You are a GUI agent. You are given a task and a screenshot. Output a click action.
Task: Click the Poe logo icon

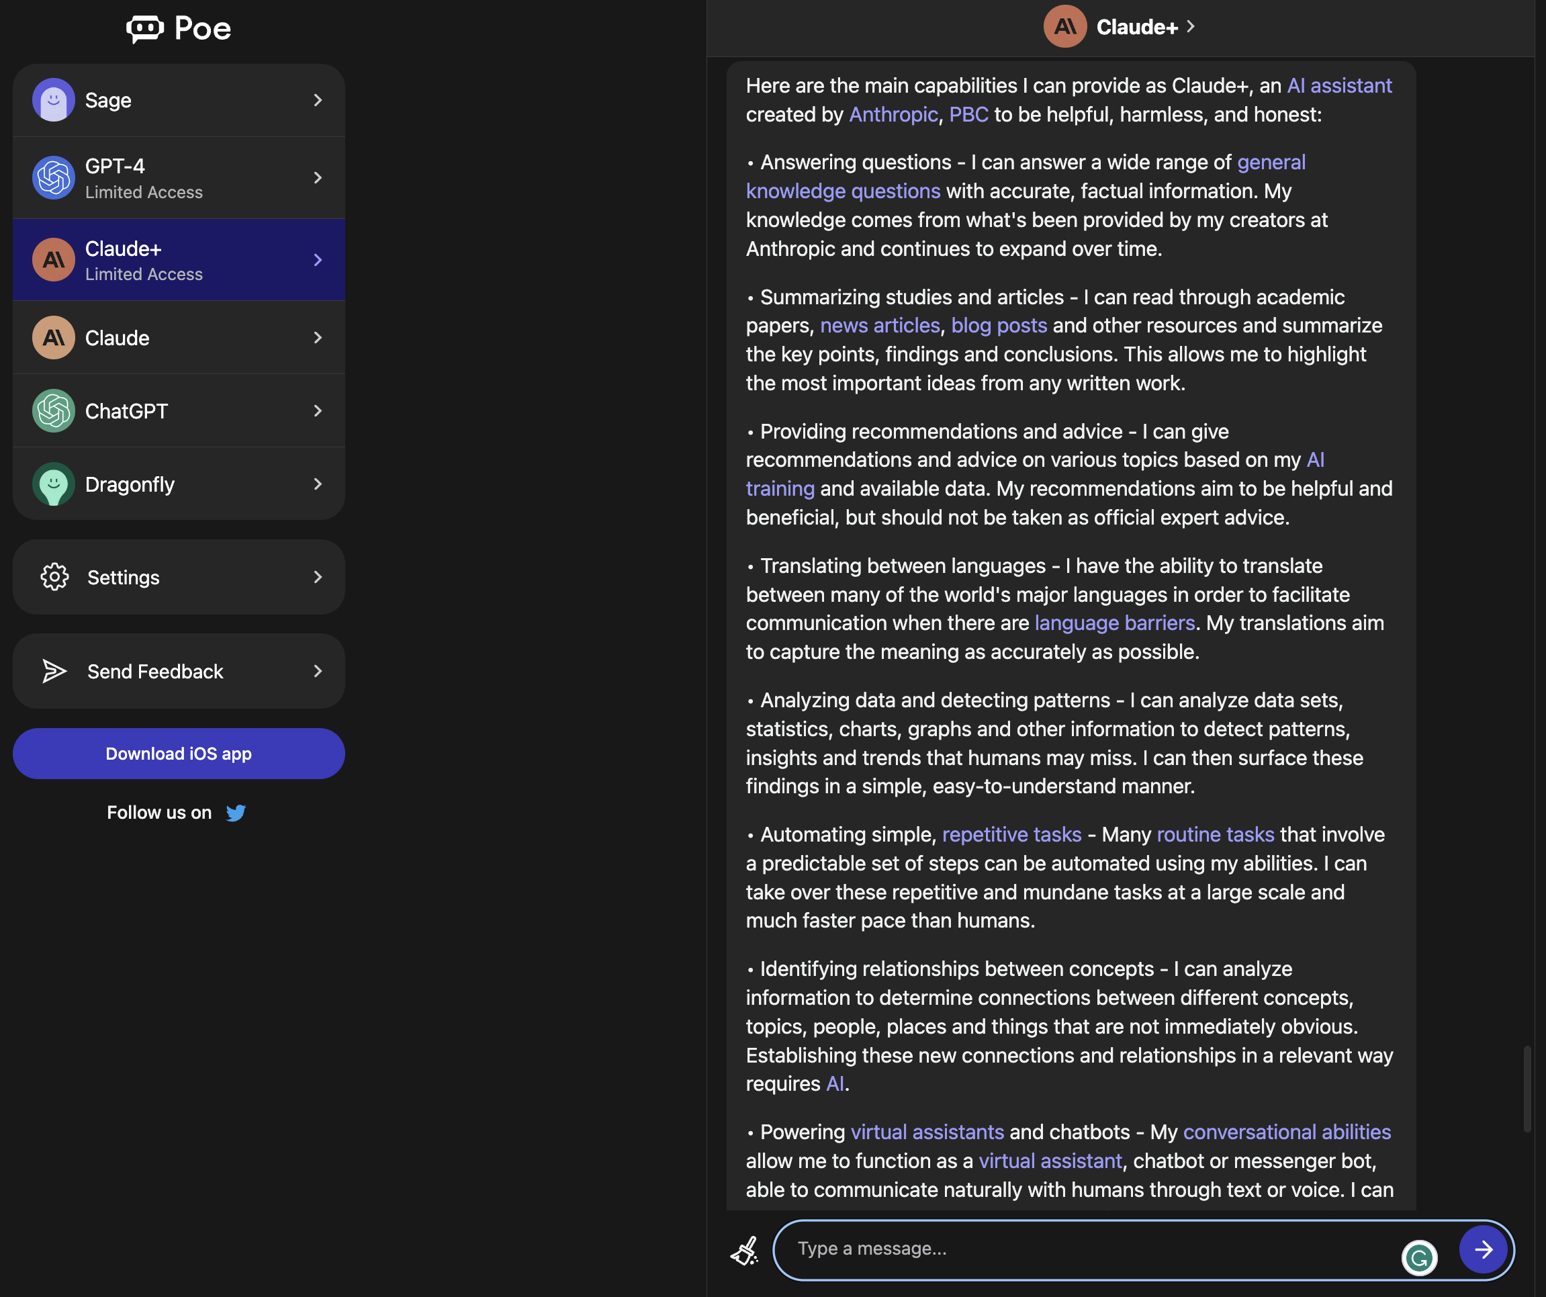145,29
